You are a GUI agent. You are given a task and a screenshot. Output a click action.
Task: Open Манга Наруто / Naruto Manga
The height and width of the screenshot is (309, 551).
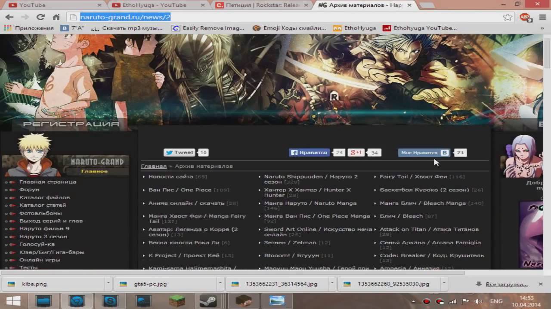pos(310,203)
